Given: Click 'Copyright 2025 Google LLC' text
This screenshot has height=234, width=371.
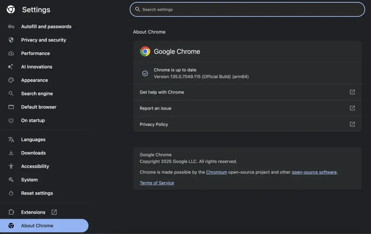Looking at the screenshot, I should tap(188, 161).
